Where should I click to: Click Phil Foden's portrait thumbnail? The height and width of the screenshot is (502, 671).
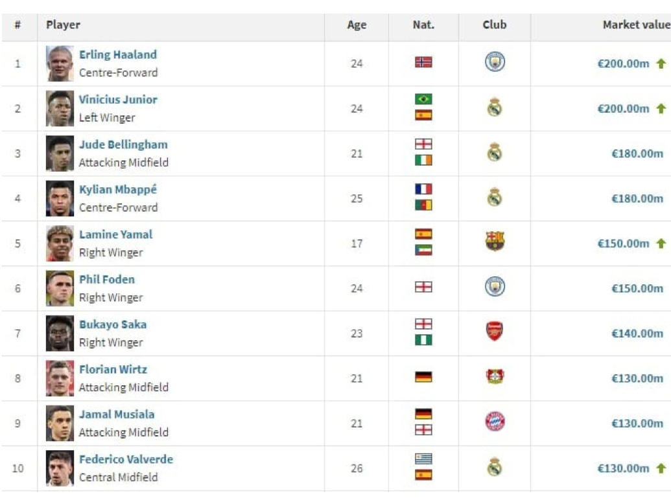60,288
